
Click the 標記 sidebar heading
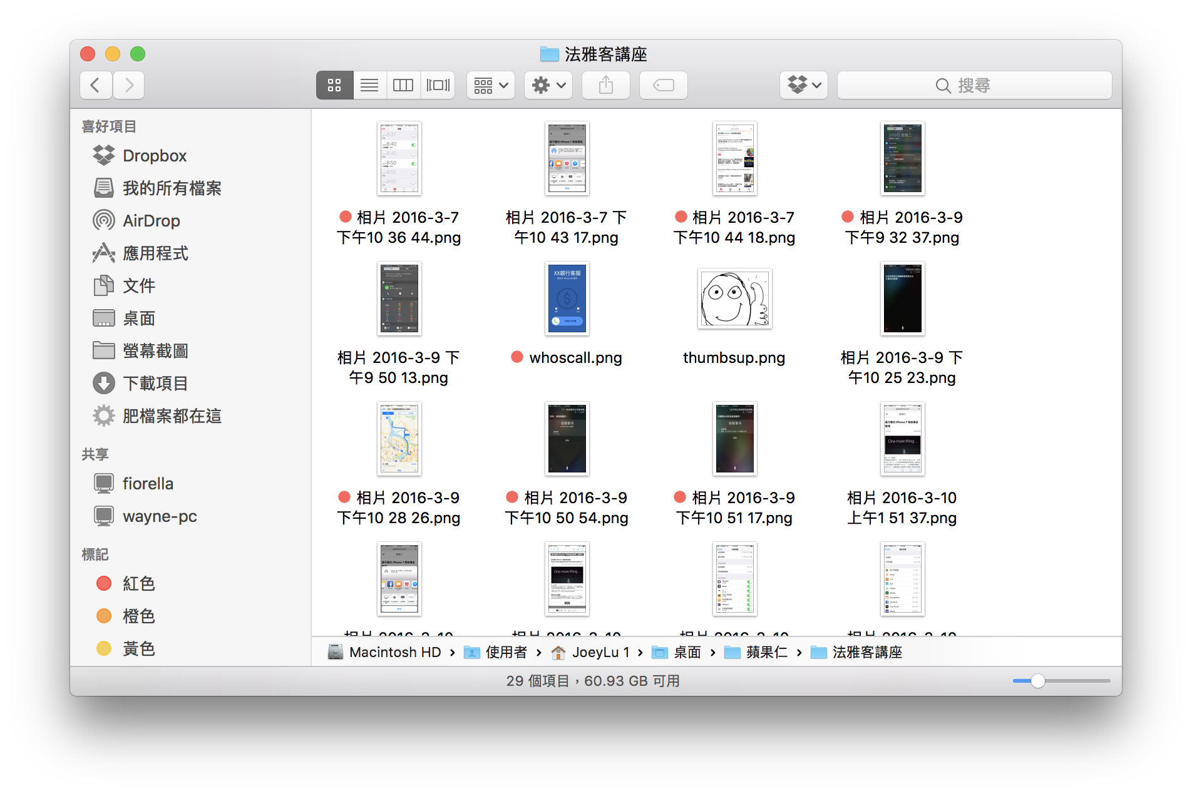click(x=95, y=554)
